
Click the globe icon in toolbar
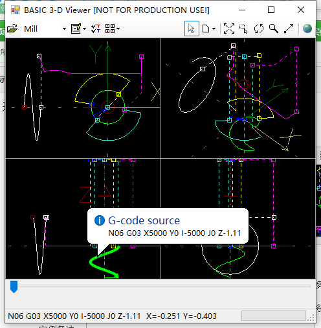(x=307, y=29)
